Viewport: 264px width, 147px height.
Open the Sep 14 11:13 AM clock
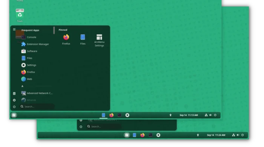[x=189, y=115]
